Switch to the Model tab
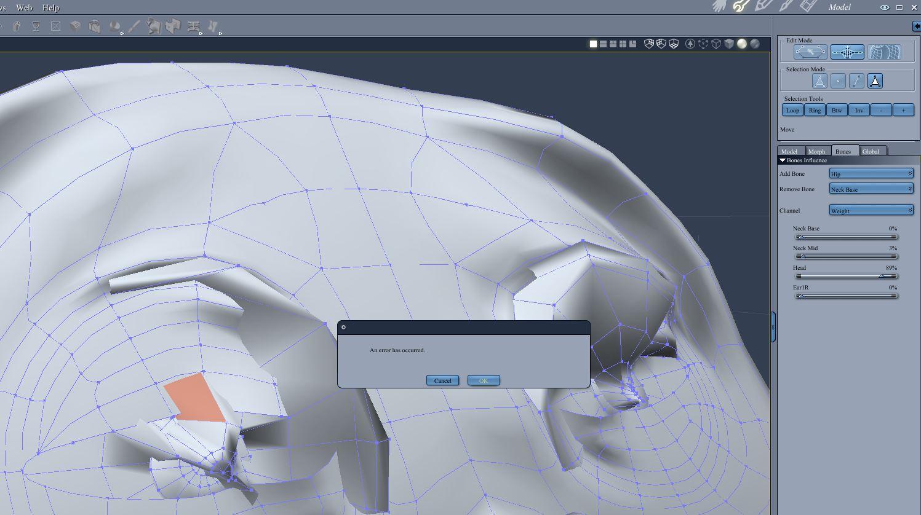Image resolution: width=921 pixels, height=515 pixels. point(789,151)
